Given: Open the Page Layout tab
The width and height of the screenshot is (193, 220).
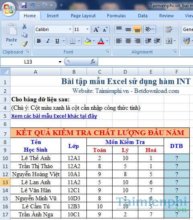Looking at the screenshot, I should coord(83,16).
